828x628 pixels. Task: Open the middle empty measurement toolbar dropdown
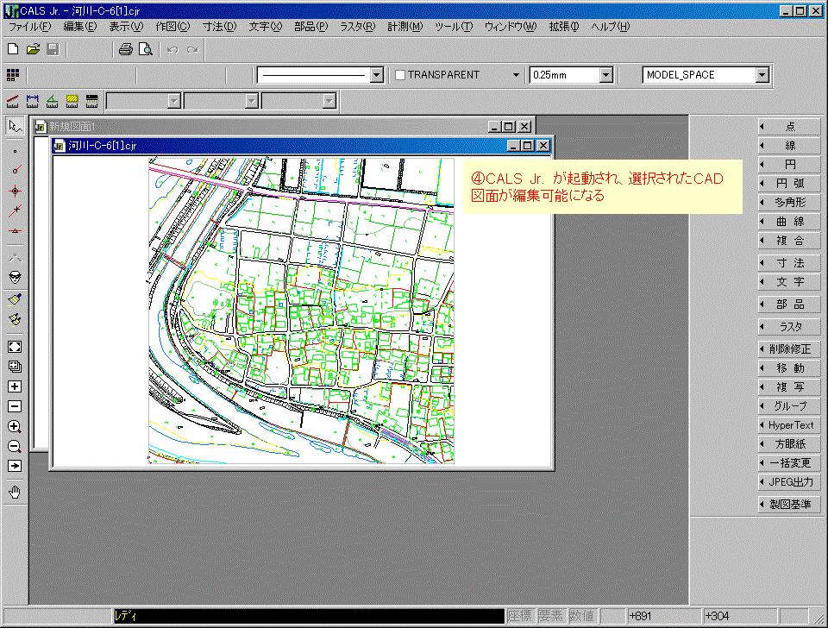[251, 101]
